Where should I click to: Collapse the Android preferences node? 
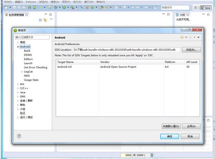coord(18,47)
